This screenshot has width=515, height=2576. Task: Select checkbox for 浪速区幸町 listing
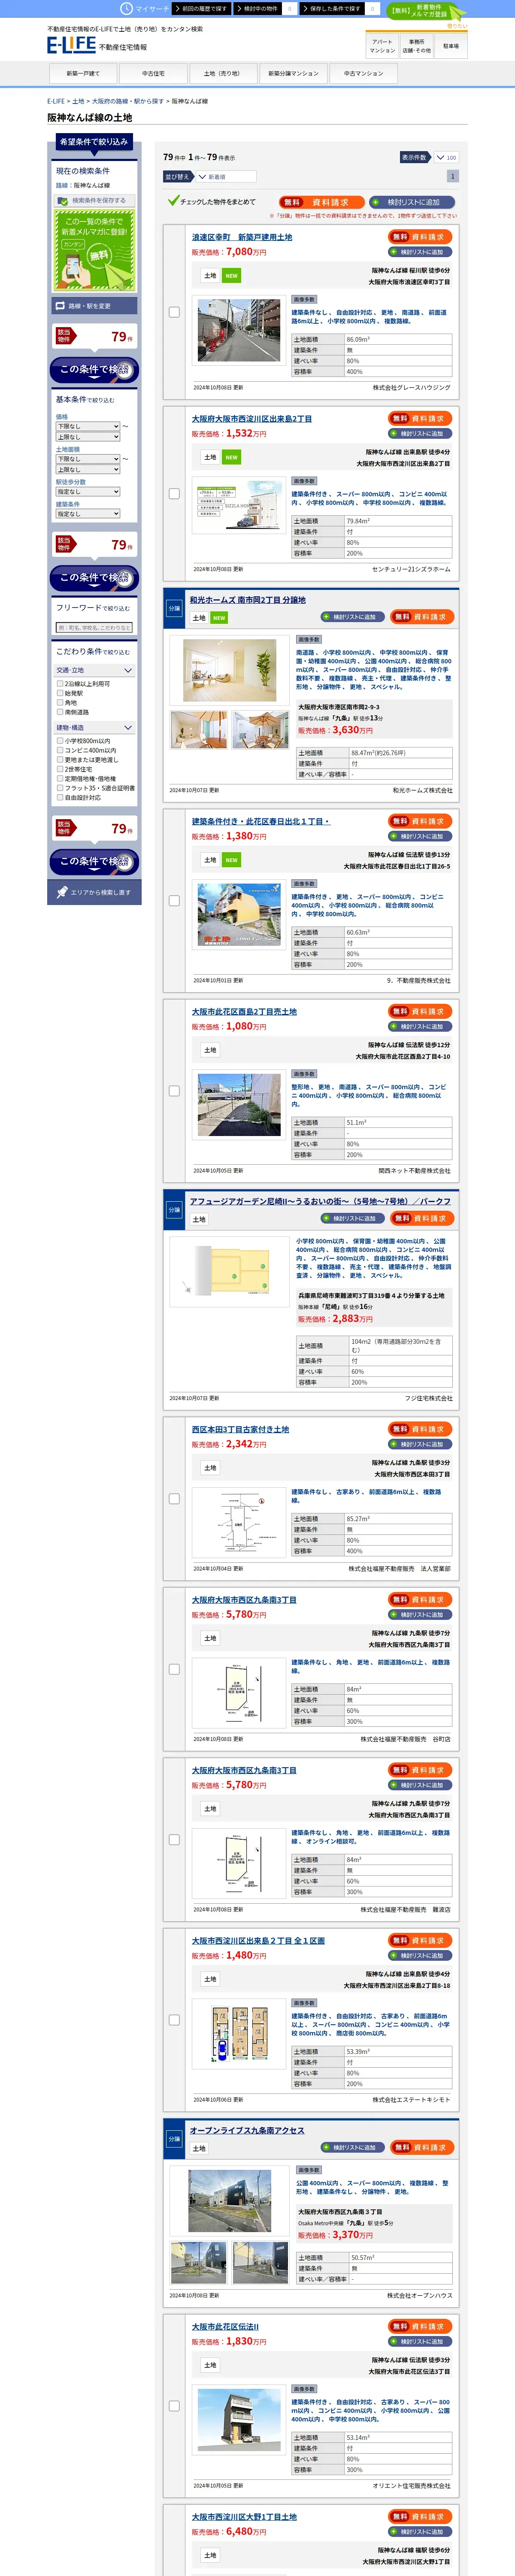coord(174,312)
